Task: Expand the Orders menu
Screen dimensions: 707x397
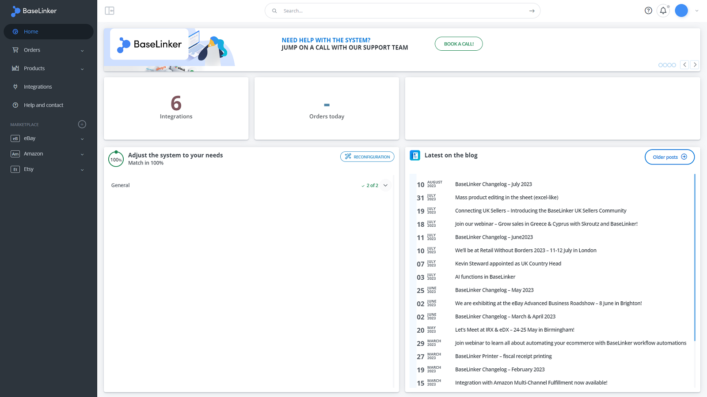Action: tap(49, 50)
